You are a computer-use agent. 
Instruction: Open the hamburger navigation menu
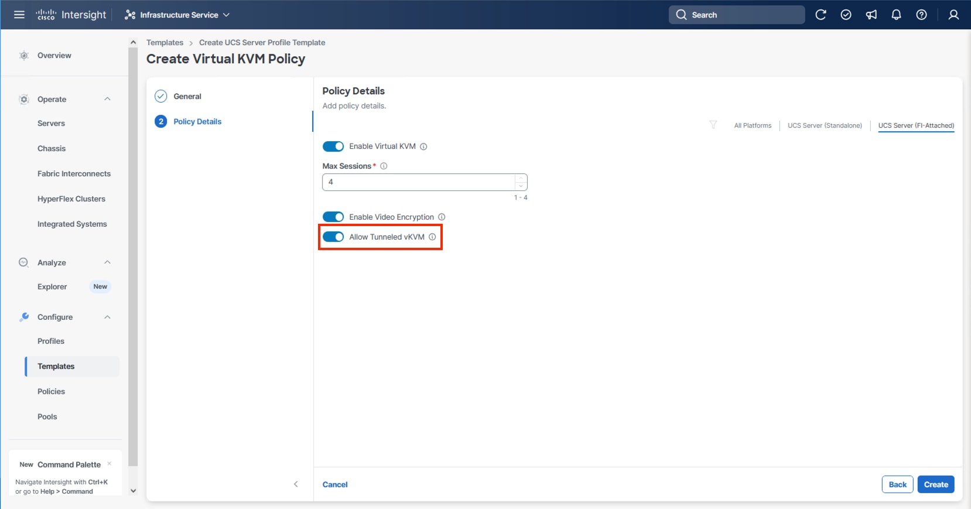(19, 15)
